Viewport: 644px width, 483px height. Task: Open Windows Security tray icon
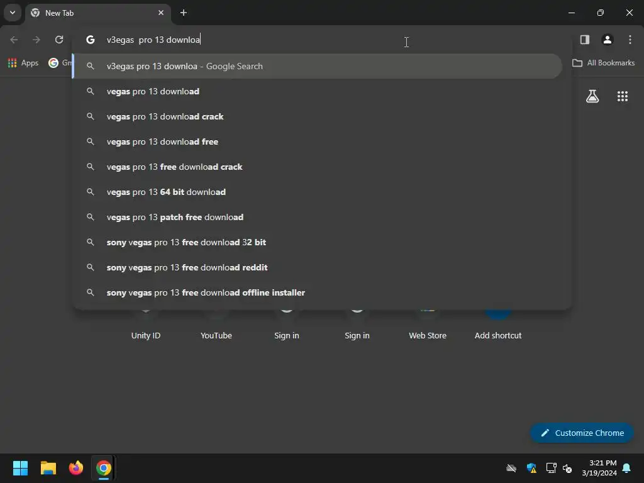(x=531, y=468)
